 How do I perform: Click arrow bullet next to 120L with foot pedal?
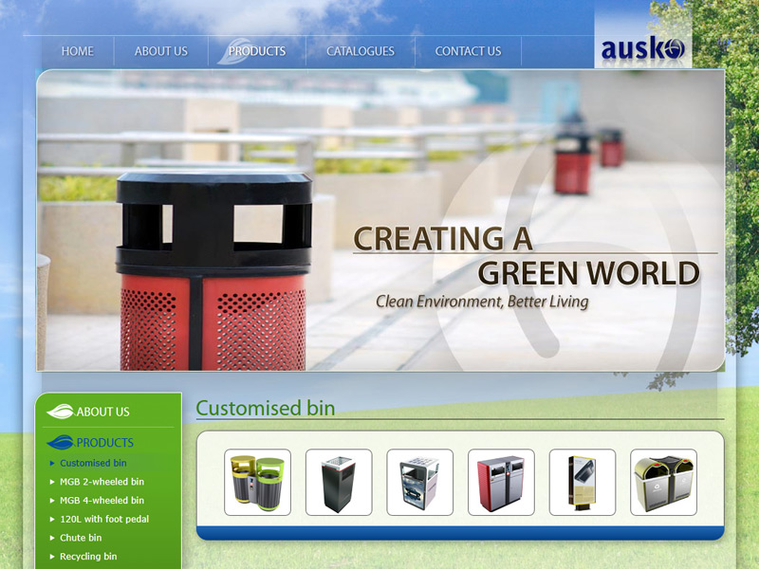point(52,519)
